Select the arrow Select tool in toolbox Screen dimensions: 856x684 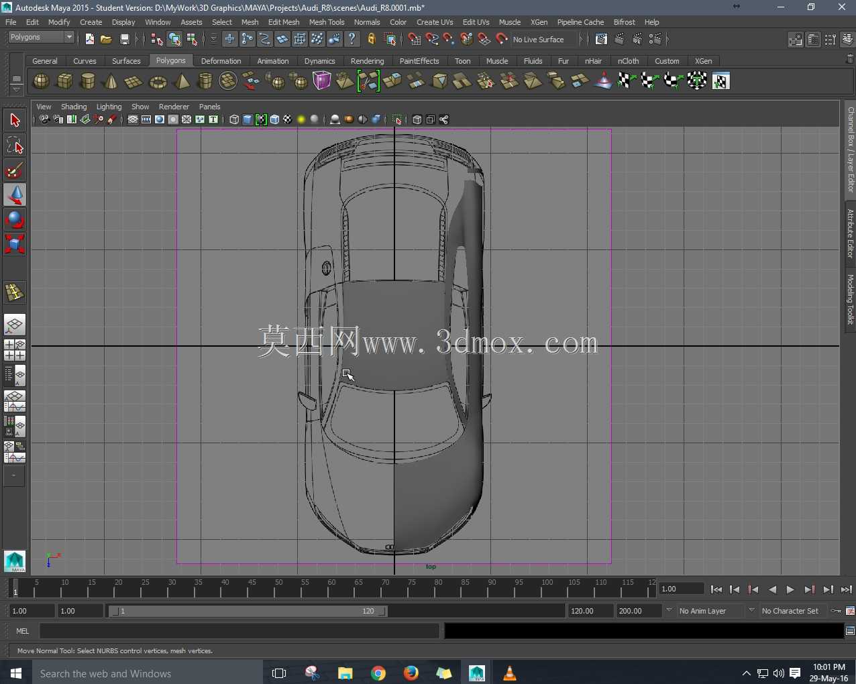(15, 121)
